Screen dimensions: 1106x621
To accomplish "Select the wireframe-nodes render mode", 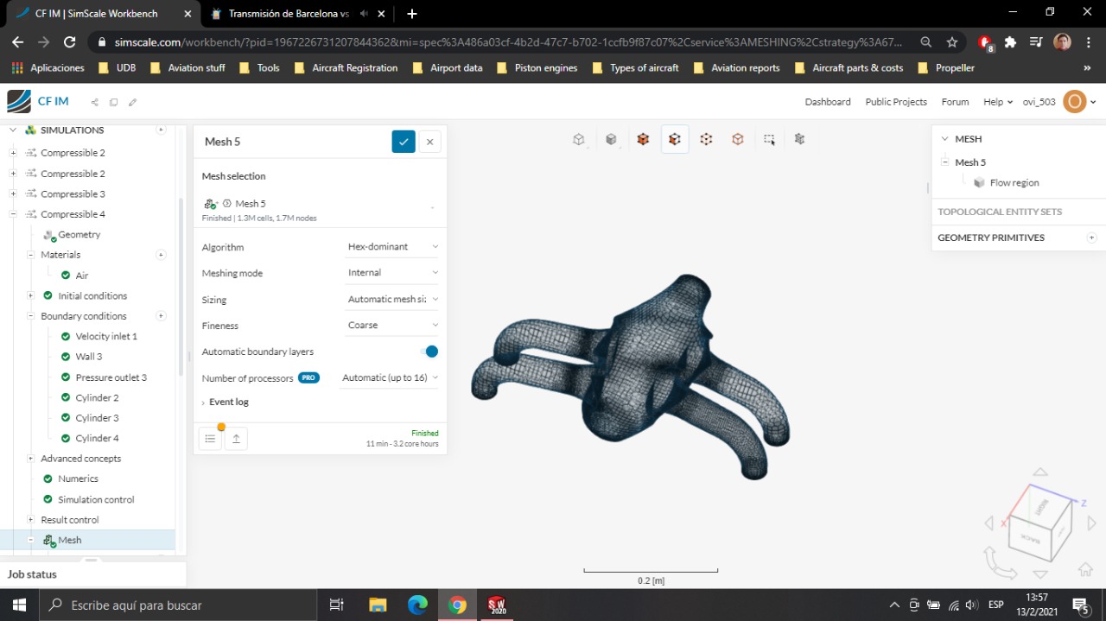I will click(706, 139).
